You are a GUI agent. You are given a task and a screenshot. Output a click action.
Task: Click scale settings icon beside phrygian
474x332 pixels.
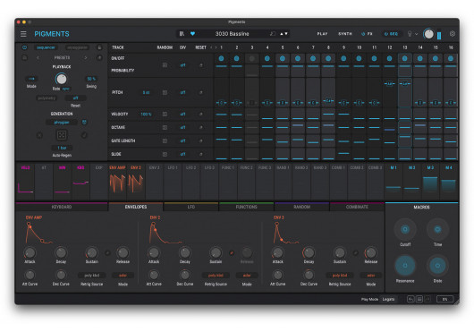coord(84,123)
